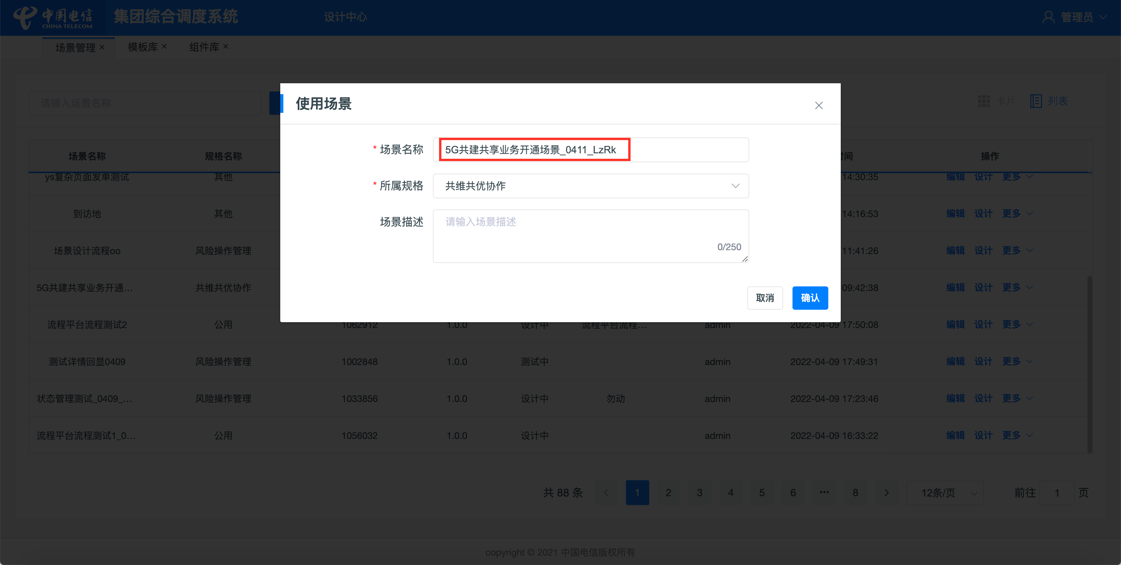Screen dimensions: 1121x565
Task: Click the 取消 button
Action: click(764, 298)
